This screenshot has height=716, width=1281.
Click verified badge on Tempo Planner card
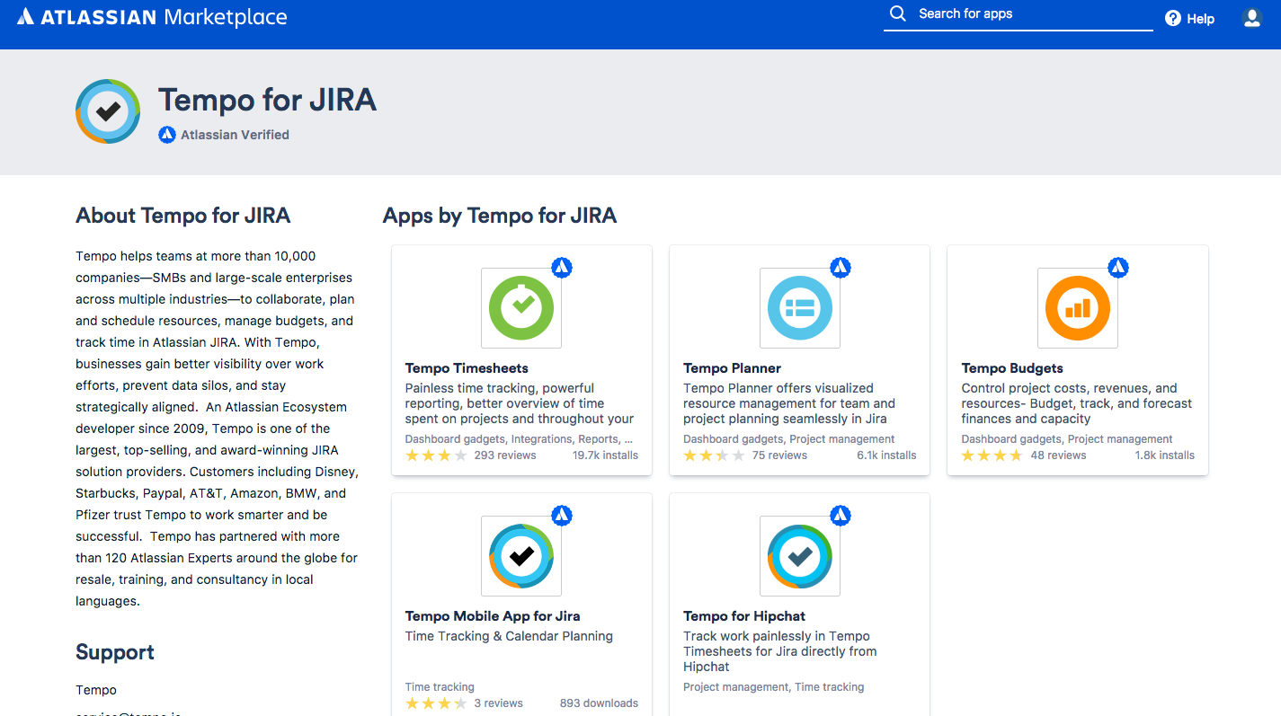[840, 267]
